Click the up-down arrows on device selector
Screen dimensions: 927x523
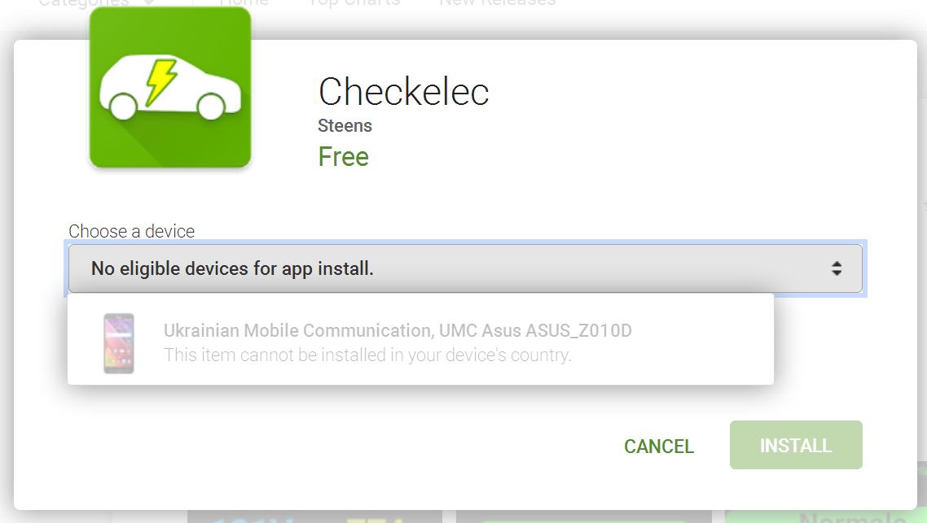pyautogui.click(x=836, y=268)
